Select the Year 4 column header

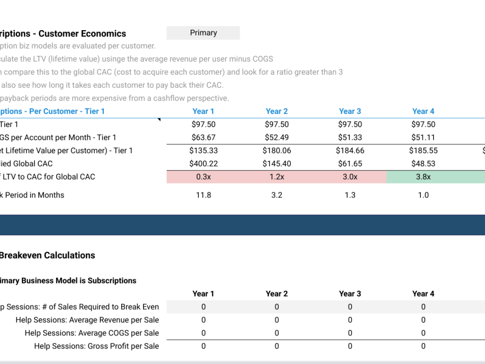[423, 111]
